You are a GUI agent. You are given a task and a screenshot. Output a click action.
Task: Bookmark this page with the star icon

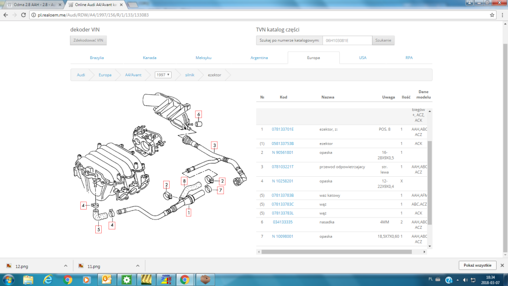(x=492, y=15)
